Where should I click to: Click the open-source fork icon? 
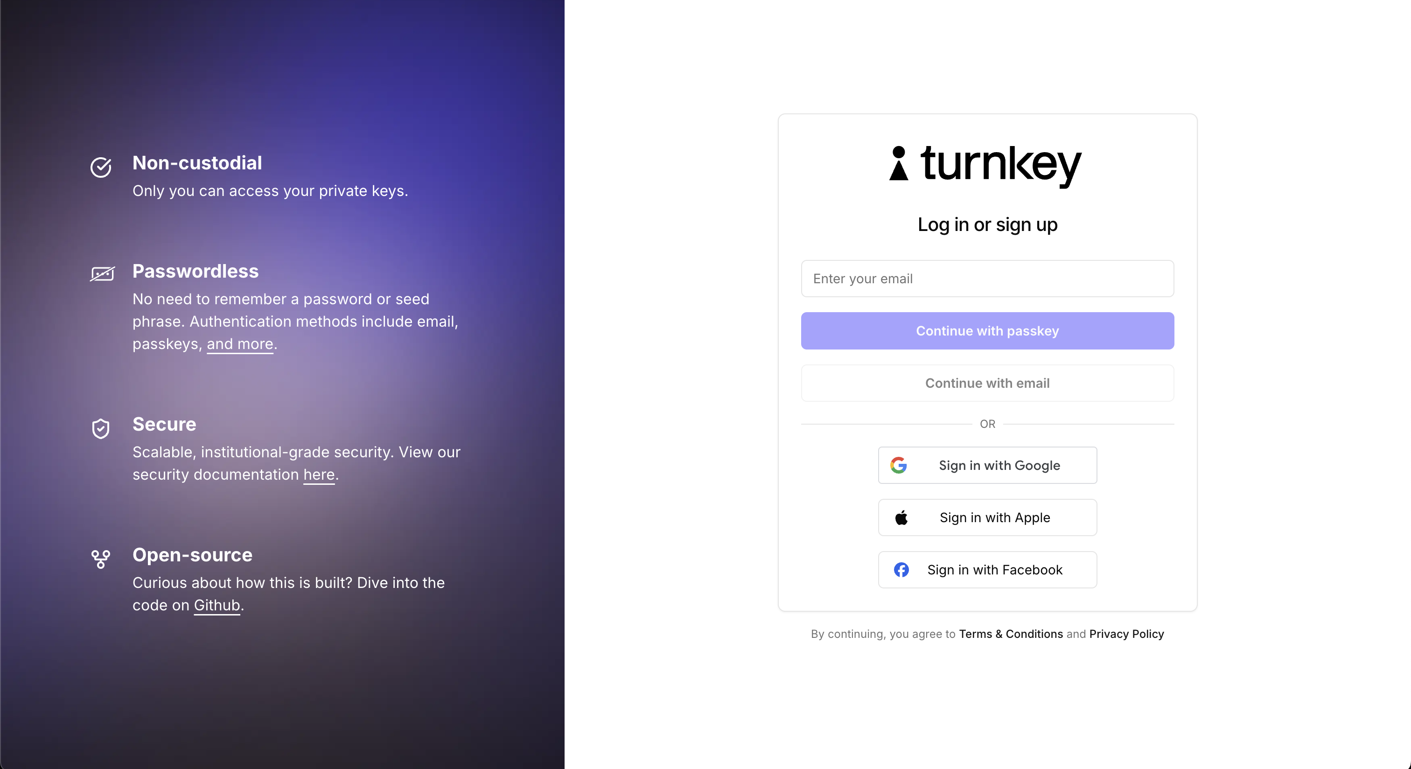tap(101, 558)
